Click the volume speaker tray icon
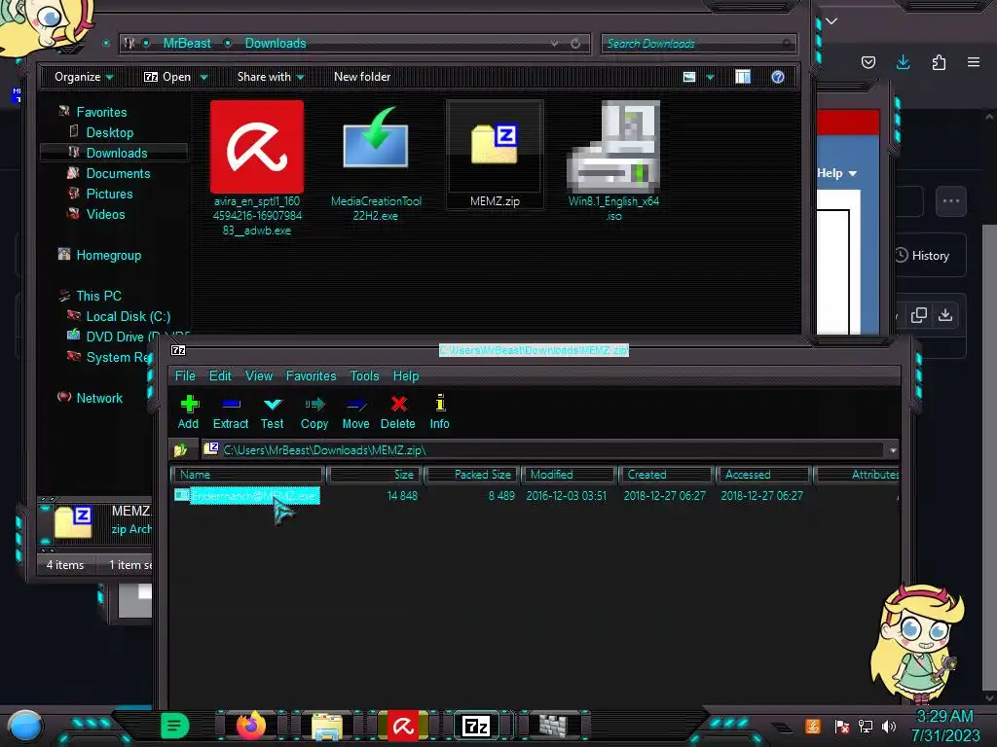The height and width of the screenshot is (747, 997). 889,726
